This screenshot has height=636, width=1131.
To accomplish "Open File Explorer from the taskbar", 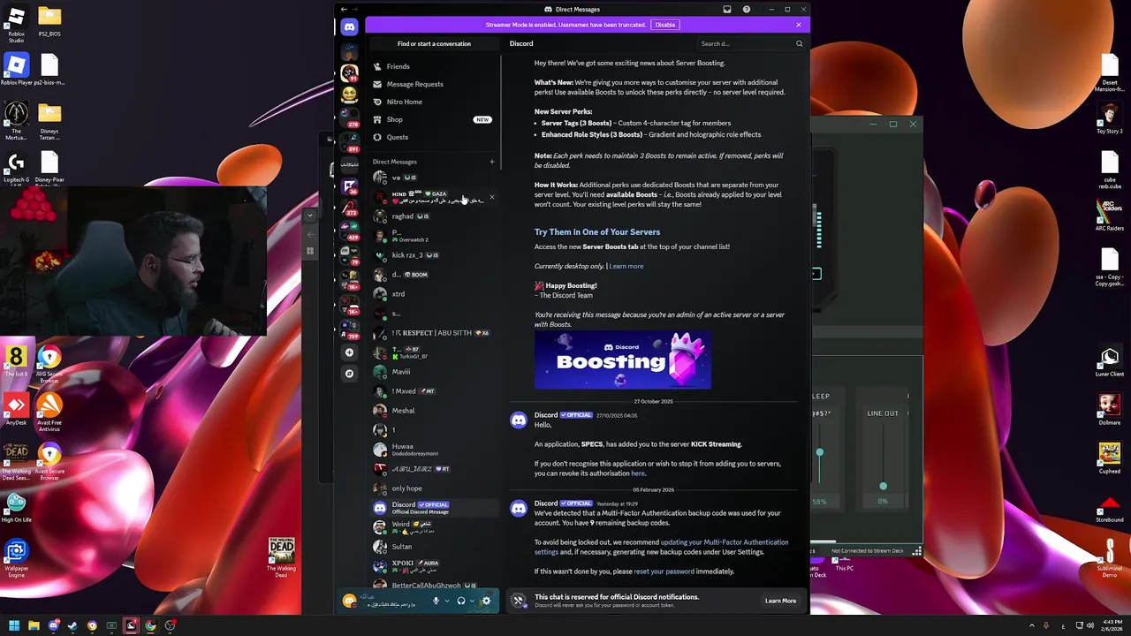I will pos(34,626).
